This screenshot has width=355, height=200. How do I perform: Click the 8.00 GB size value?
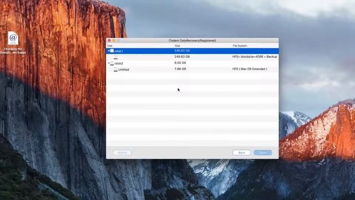coord(180,63)
